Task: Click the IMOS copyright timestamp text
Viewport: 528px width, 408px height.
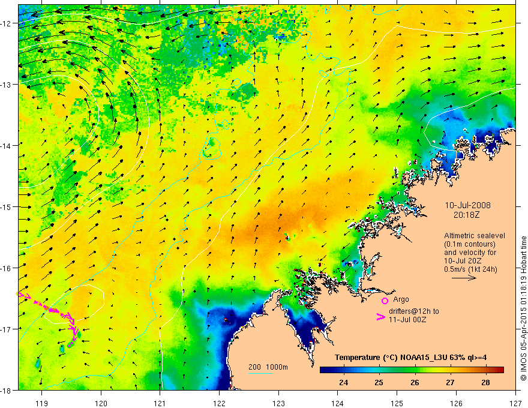Action: pyautogui.click(x=524, y=308)
